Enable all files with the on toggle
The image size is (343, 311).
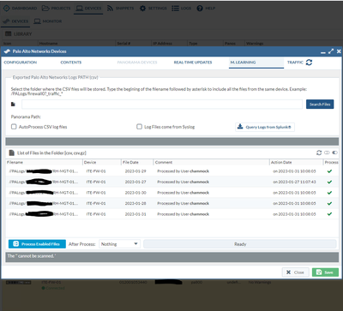pos(334,153)
